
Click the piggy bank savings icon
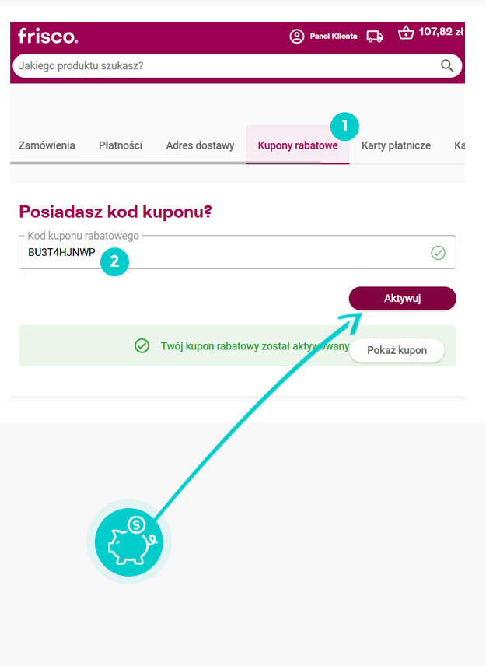128,542
